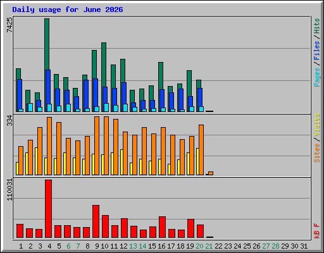
Task: Click the green "Hits" legend label
Action: coord(316,26)
